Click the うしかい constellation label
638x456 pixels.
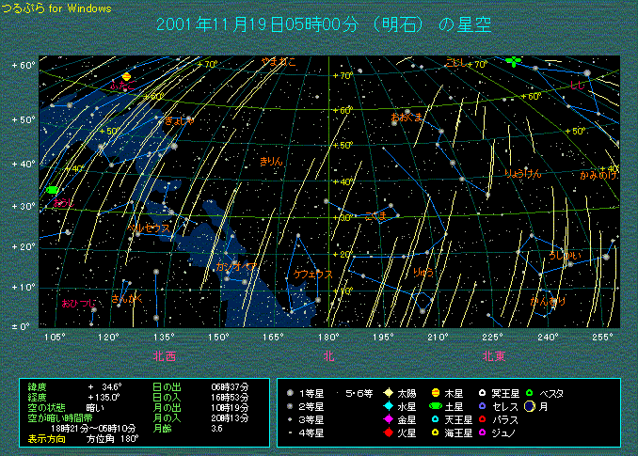click(x=566, y=255)
